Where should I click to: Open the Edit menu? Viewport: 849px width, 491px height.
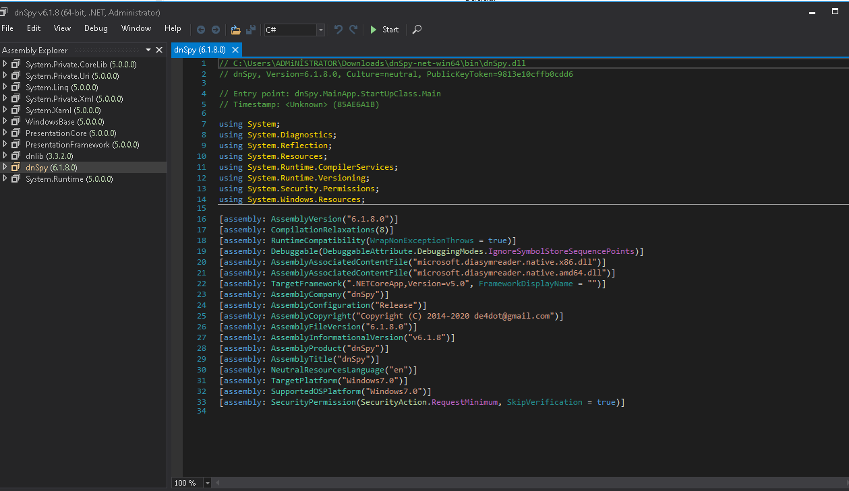coord(34,28)
